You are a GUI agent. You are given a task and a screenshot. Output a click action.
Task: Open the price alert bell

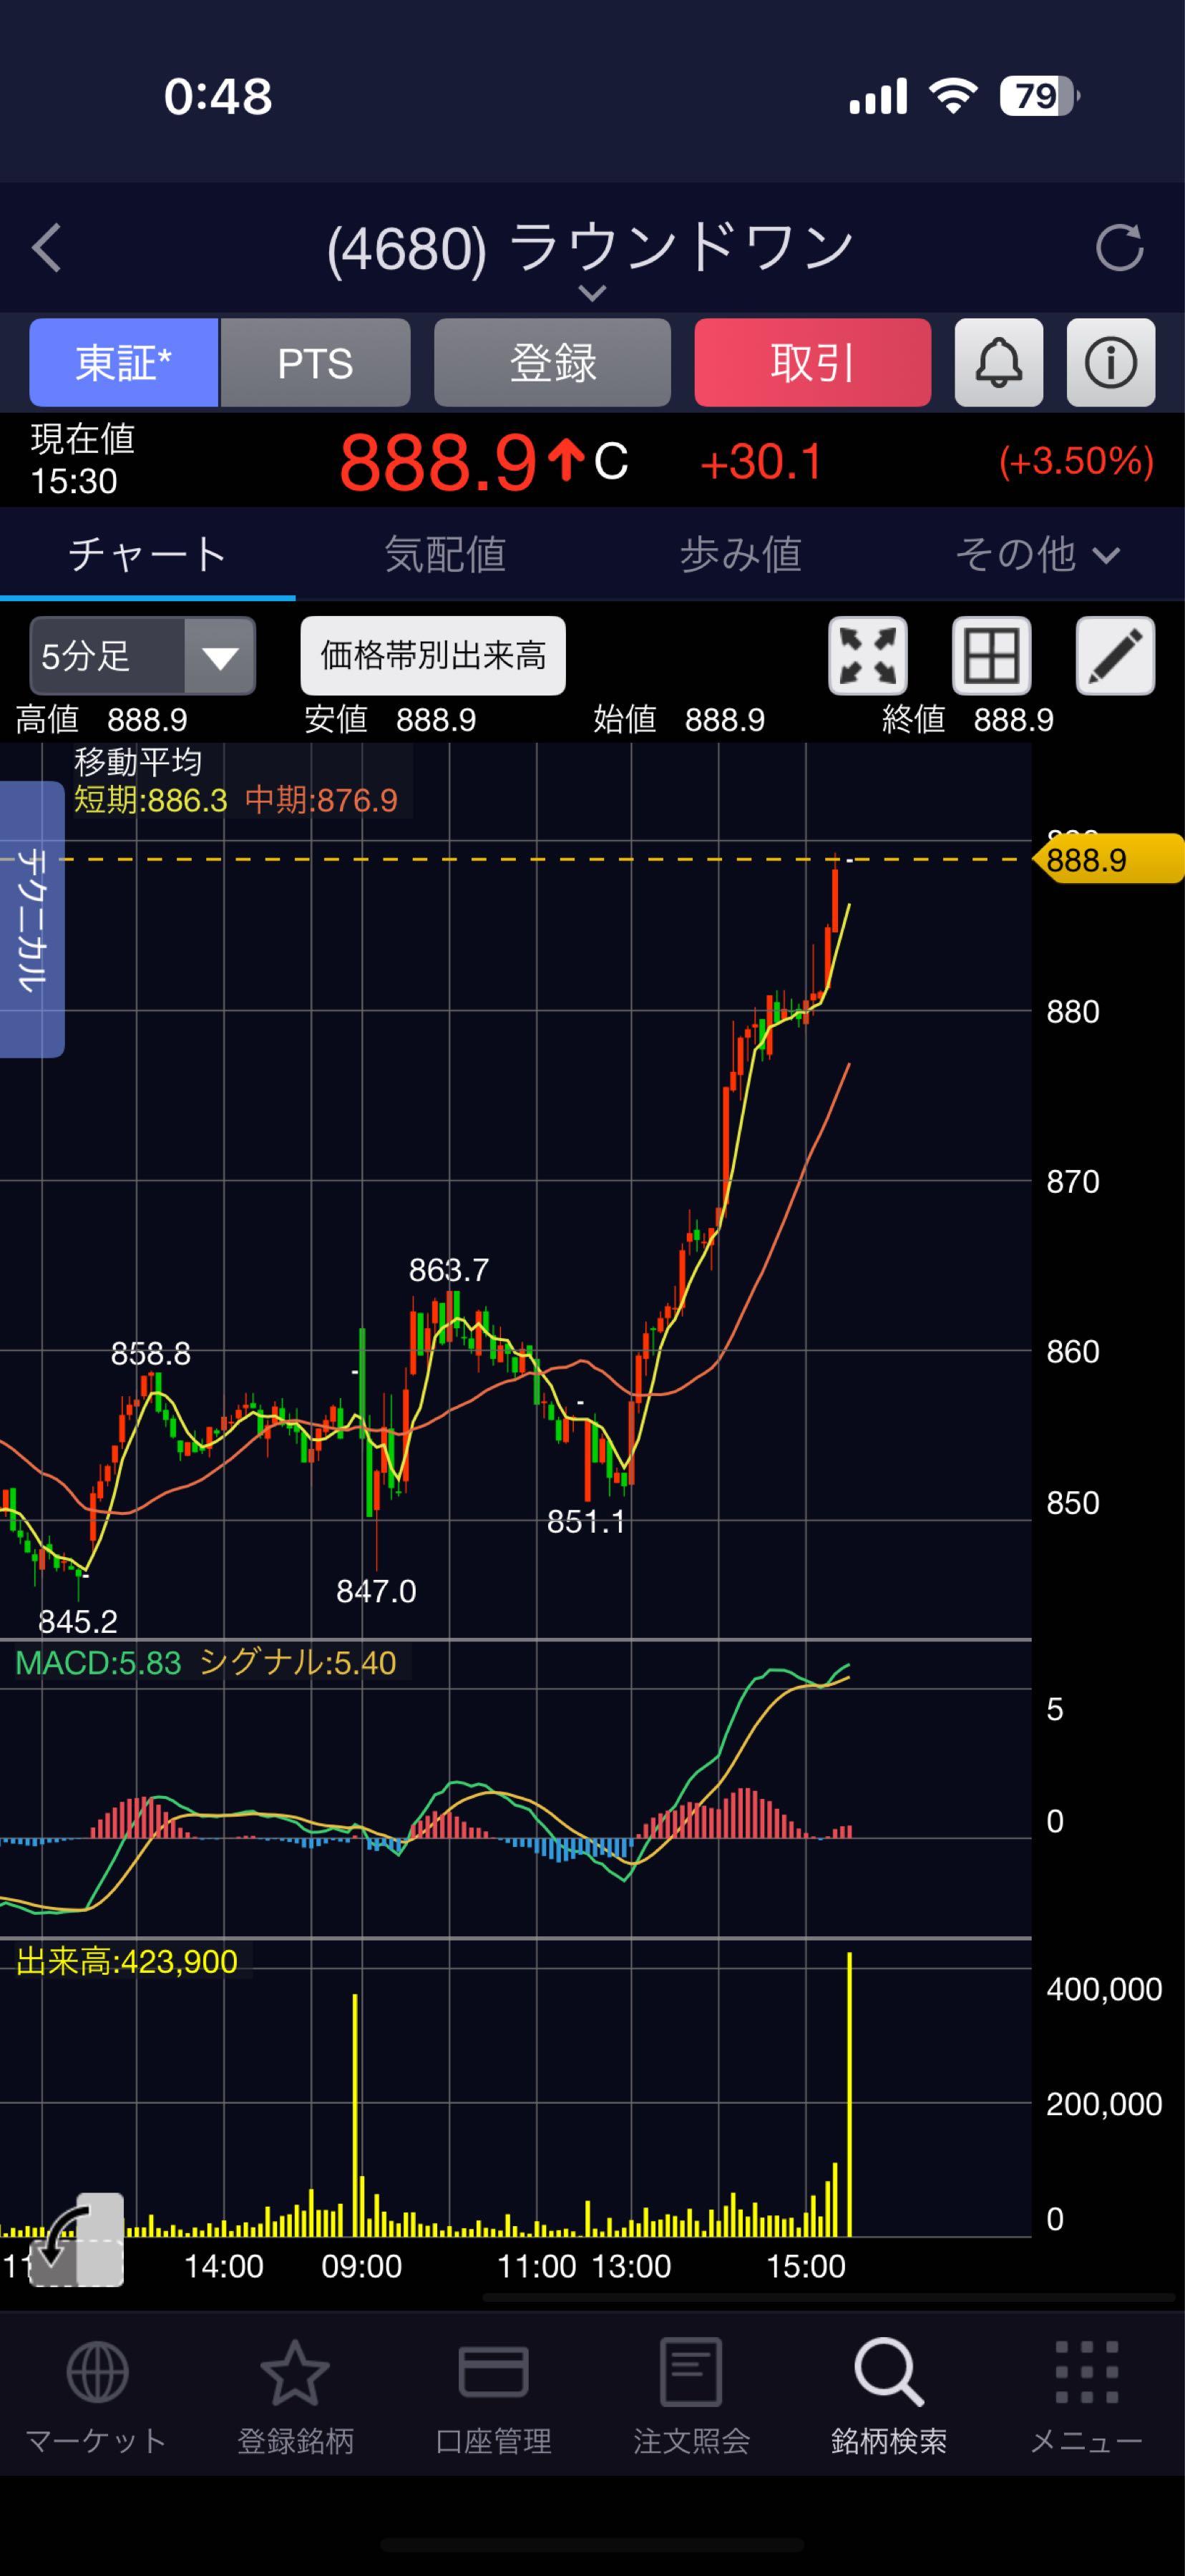(998, 362)
